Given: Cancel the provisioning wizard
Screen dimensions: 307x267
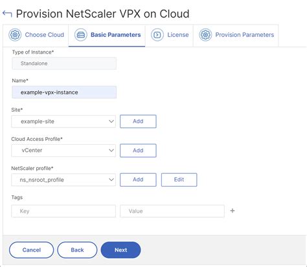Looking at the screenshot, I should [x=32, y=250].
